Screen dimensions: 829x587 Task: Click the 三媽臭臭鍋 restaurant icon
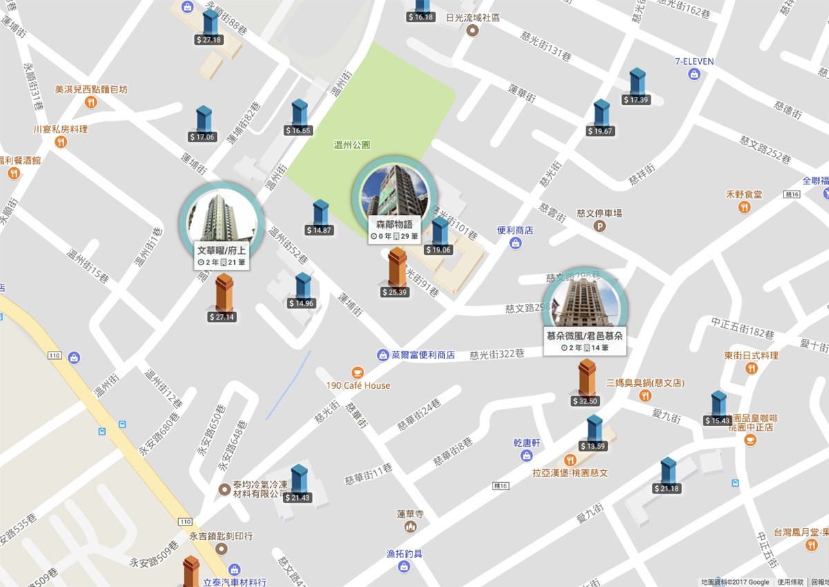pyautogui.click(x=645, y=396)
